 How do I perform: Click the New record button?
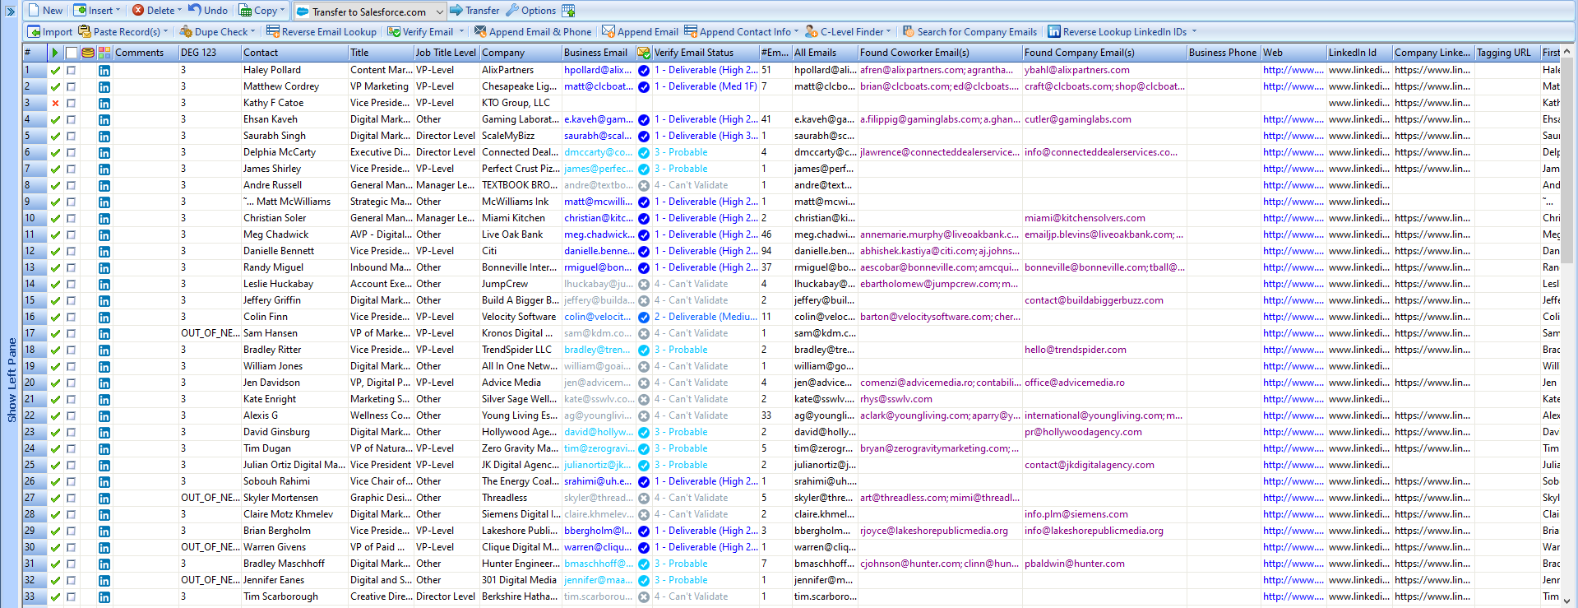[44, 11]
